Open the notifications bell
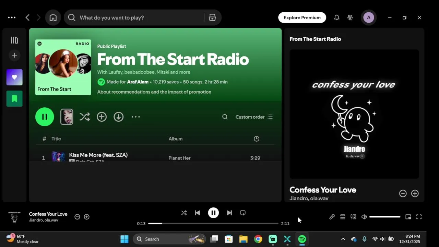 pos(337,17)
